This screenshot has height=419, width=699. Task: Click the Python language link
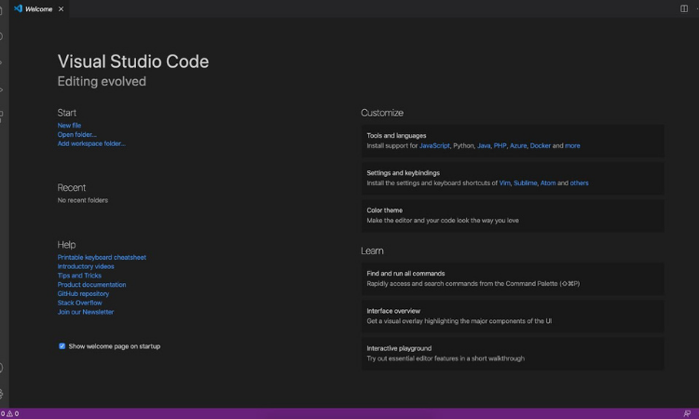tap(463, 145)
